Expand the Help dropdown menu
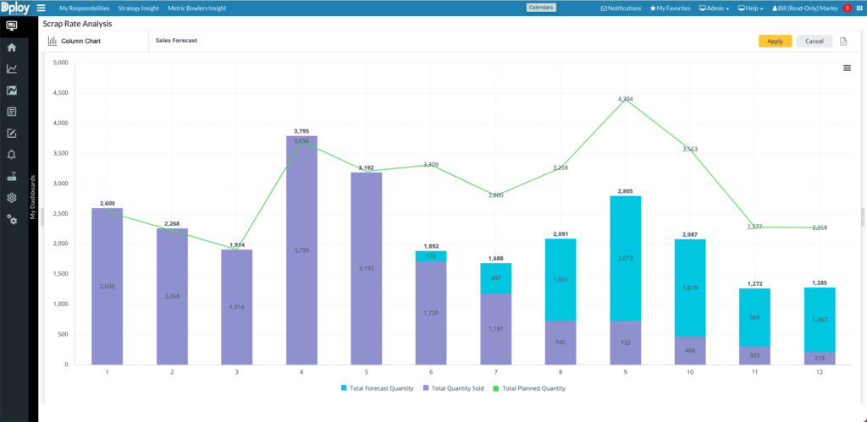 (751, 8)
